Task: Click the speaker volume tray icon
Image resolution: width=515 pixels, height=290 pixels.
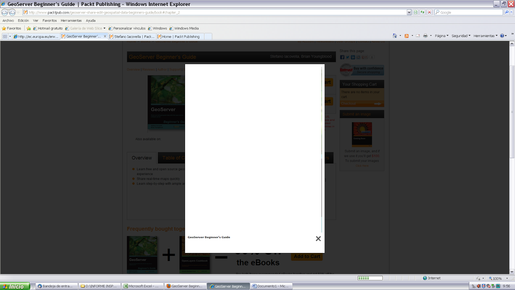Action: (x=479, y=286)
